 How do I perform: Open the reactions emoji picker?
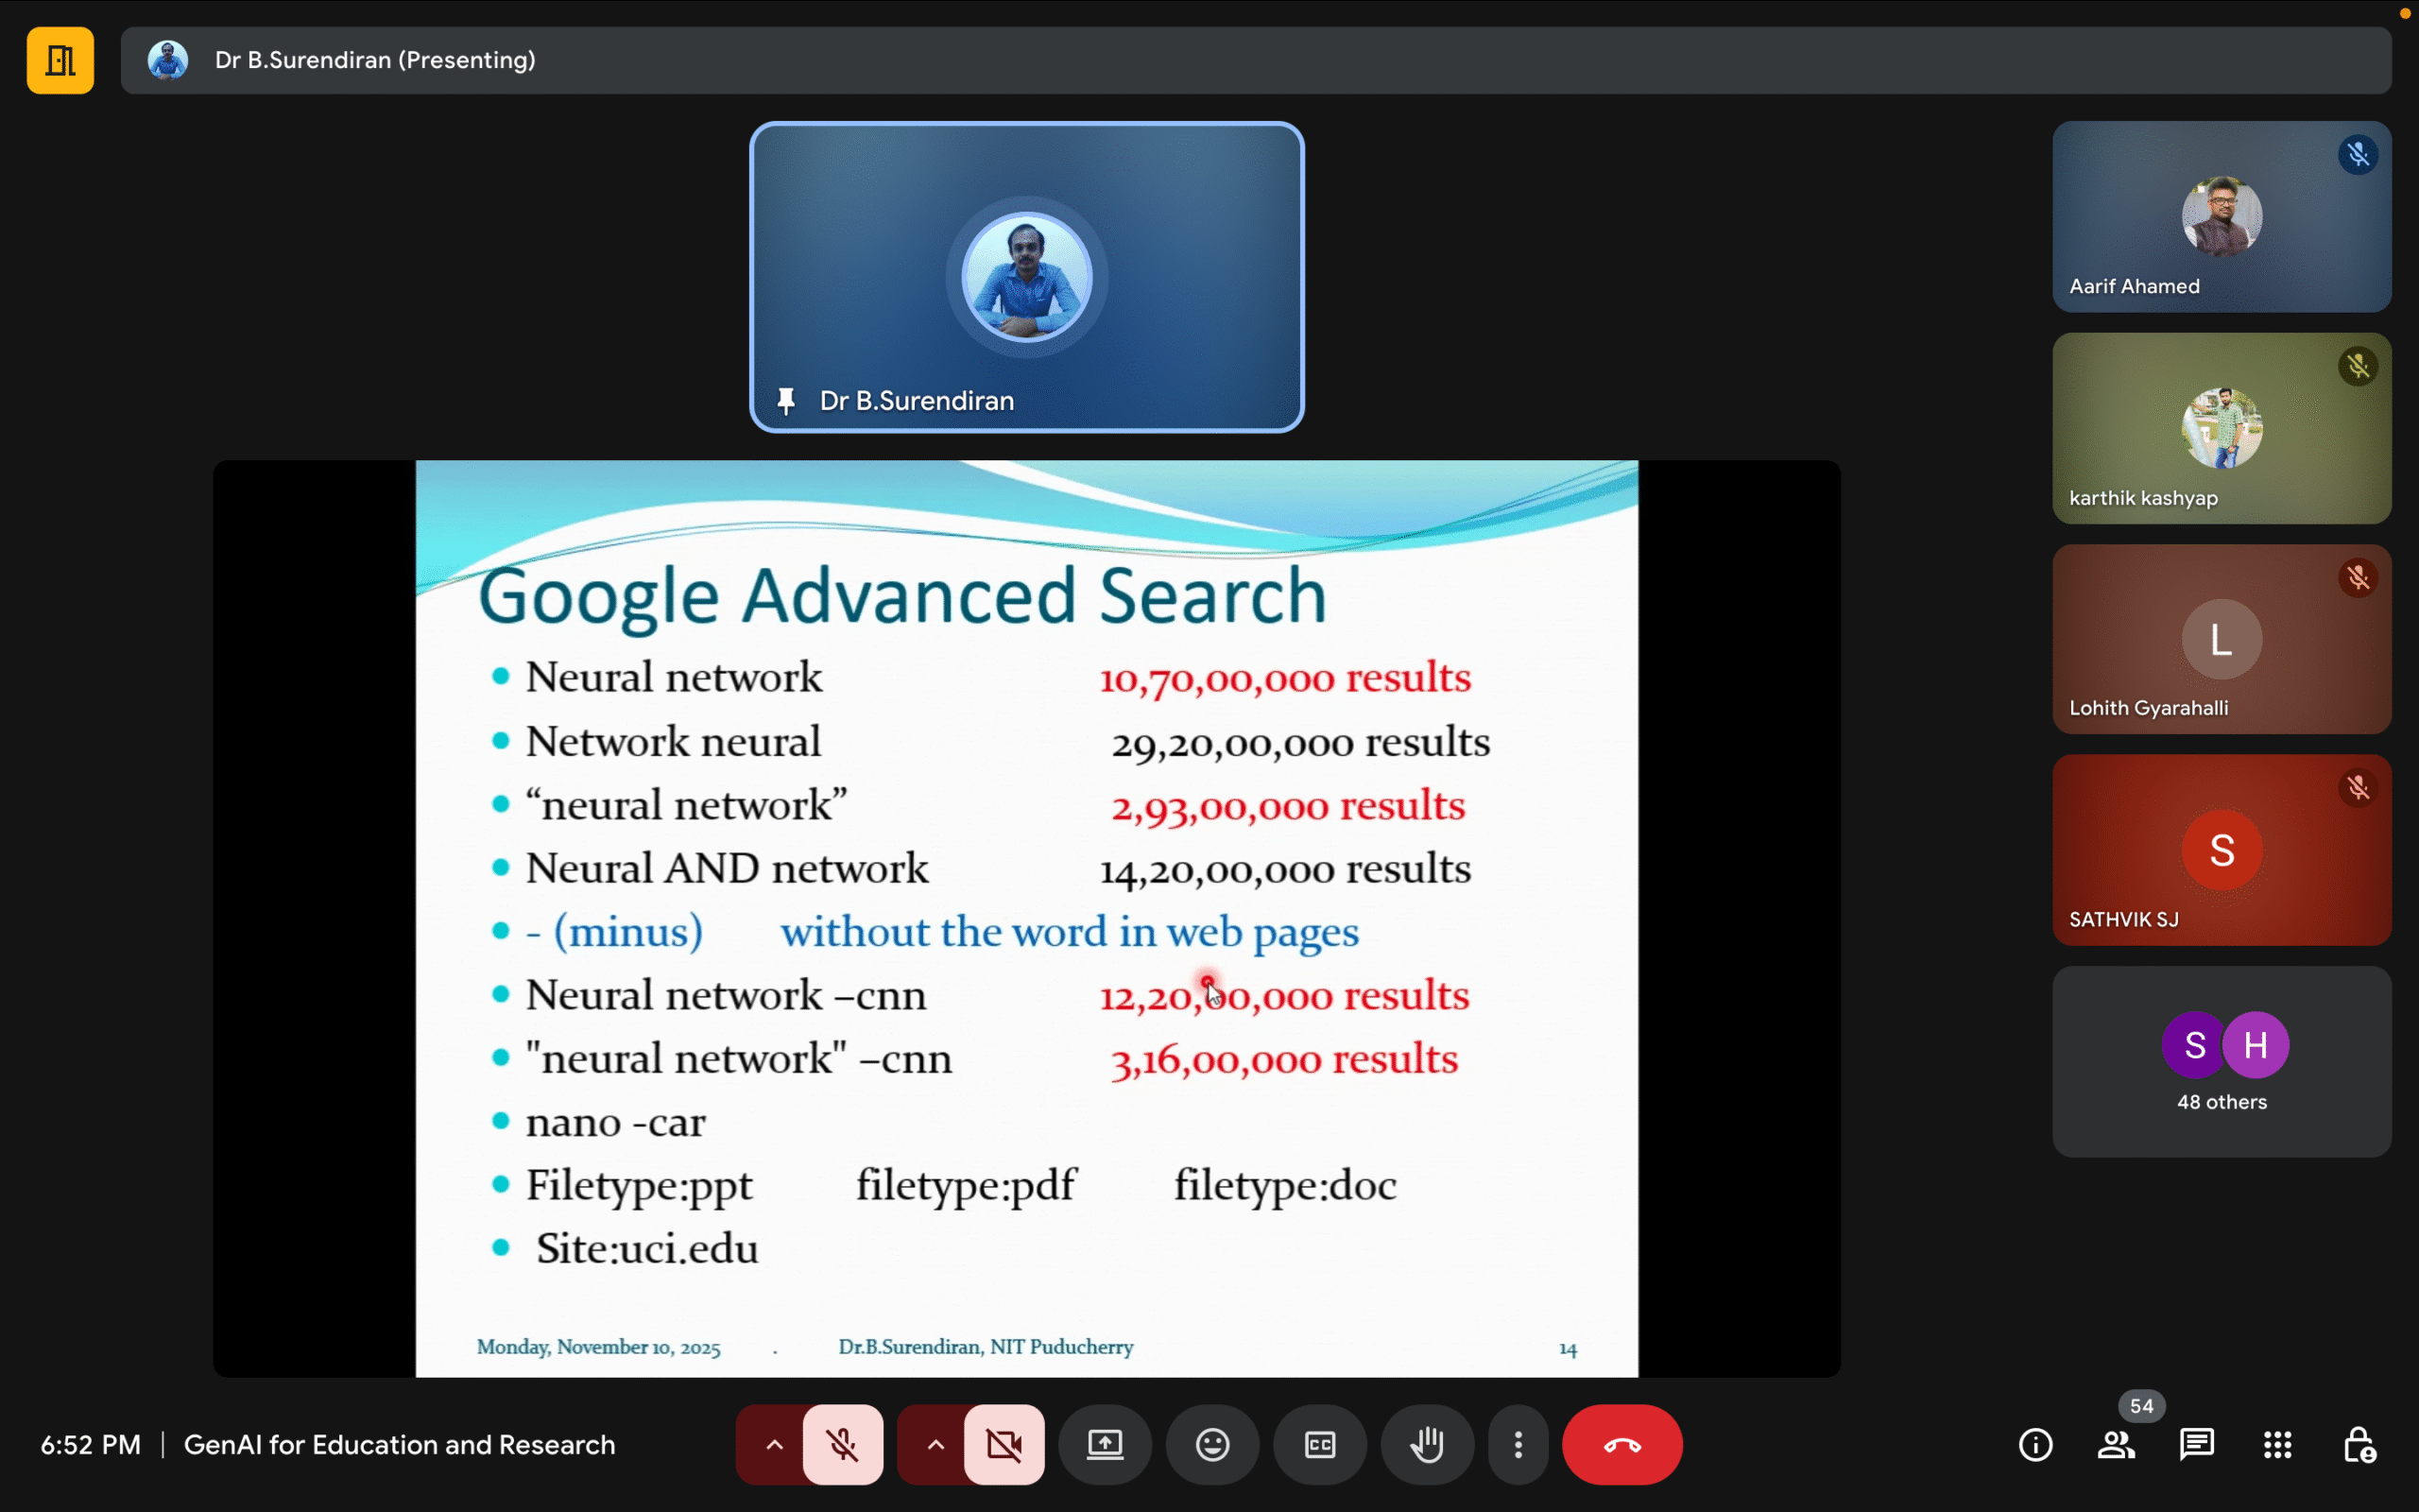coord(1212,1444)
